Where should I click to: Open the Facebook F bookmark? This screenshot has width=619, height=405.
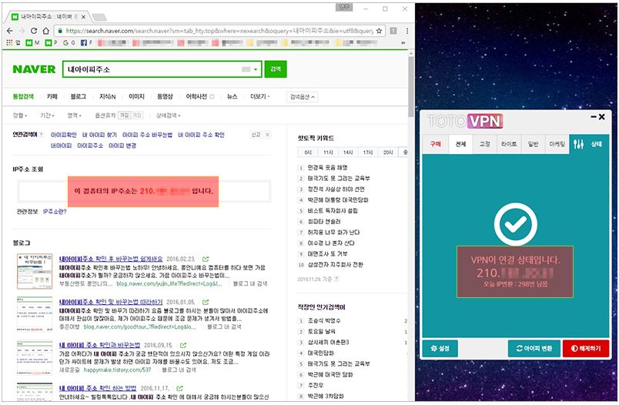[86, 42]
